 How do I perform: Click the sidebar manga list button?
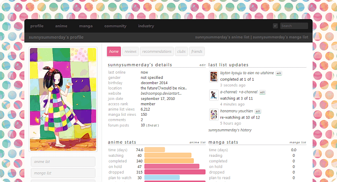[x=63, y=173]
